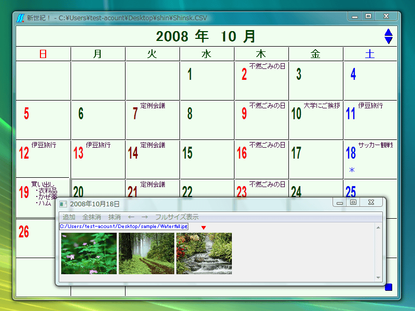Click the down arrow to change month

coord(388,40)
